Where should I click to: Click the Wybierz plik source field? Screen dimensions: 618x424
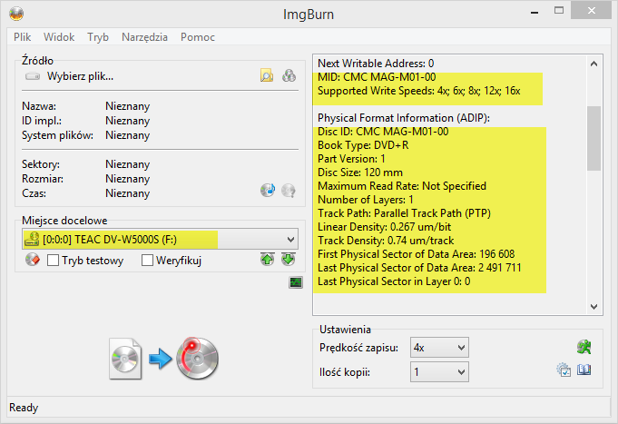coord(80,76)
